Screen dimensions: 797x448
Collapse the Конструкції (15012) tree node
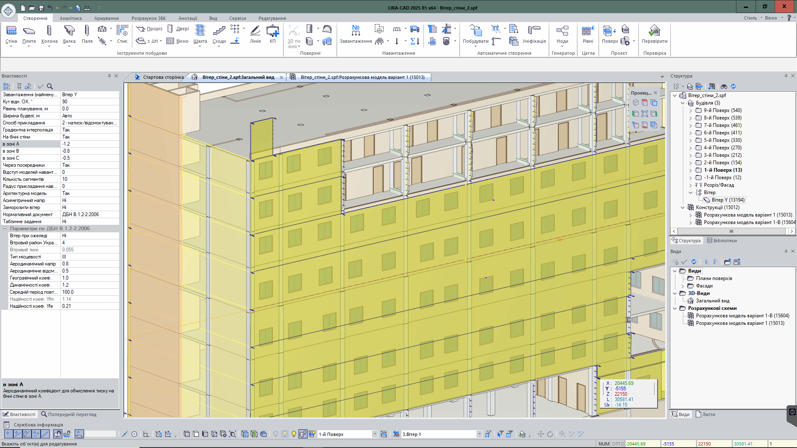[x=683, y=207]
